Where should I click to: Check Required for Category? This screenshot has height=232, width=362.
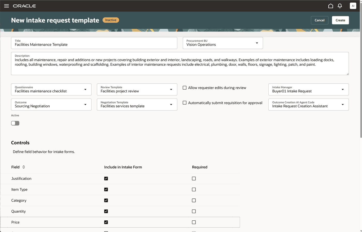coord(194,200)
